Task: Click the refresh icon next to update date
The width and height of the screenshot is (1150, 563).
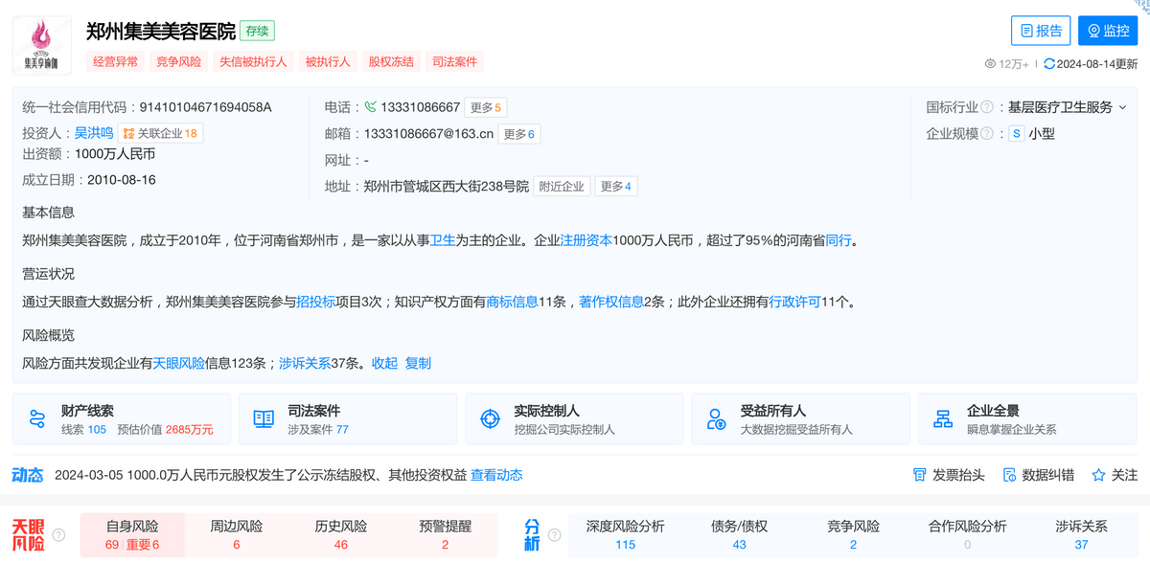Action: tap(1049, 64)
